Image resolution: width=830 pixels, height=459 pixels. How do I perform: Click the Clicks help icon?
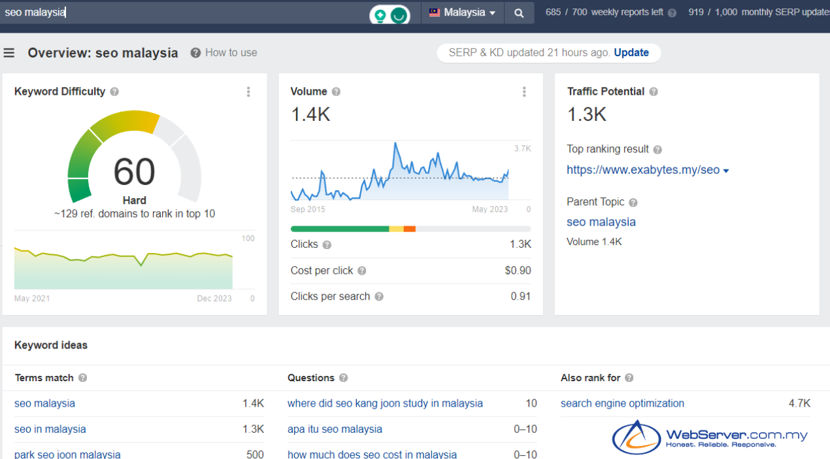point(327,245)
